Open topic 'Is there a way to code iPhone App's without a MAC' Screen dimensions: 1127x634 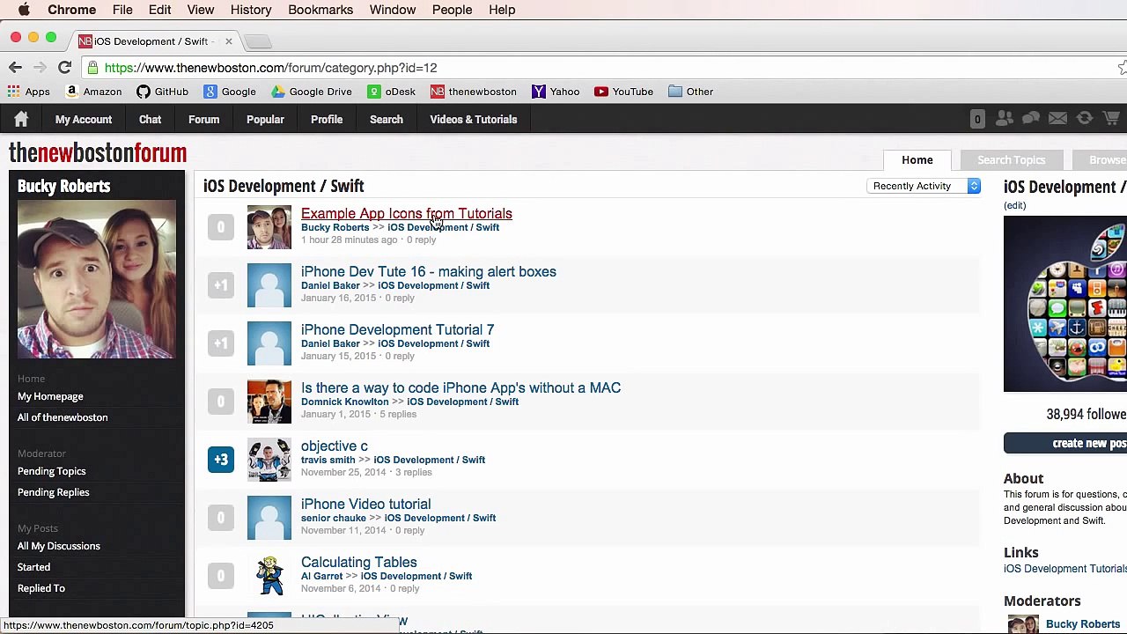pyautogui.click(x=461, y=387)
